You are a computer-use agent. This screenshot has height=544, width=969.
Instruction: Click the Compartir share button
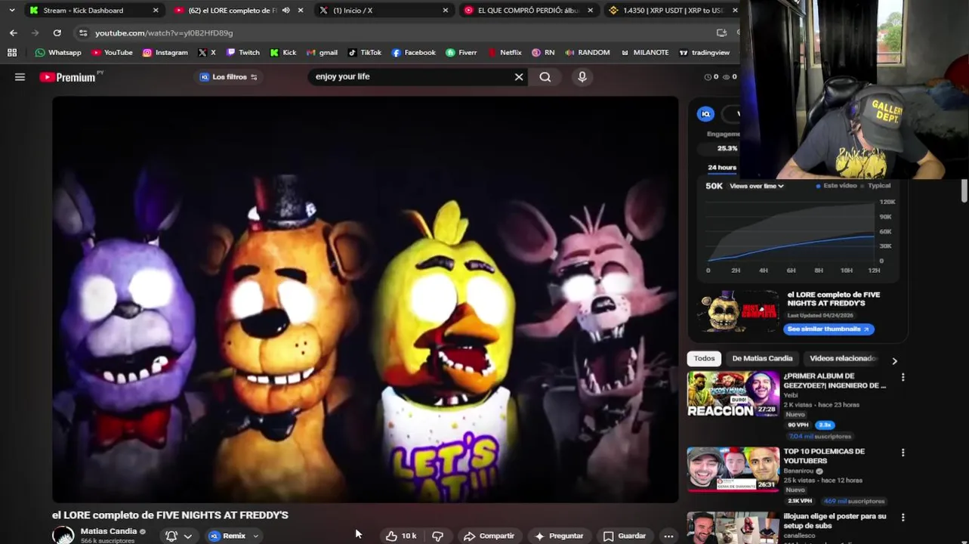489,536
